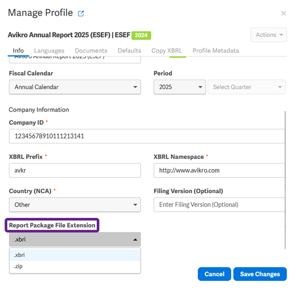295x289 pixels.
Task: Open the Profile Metadata tab
Action: (216, 51)
